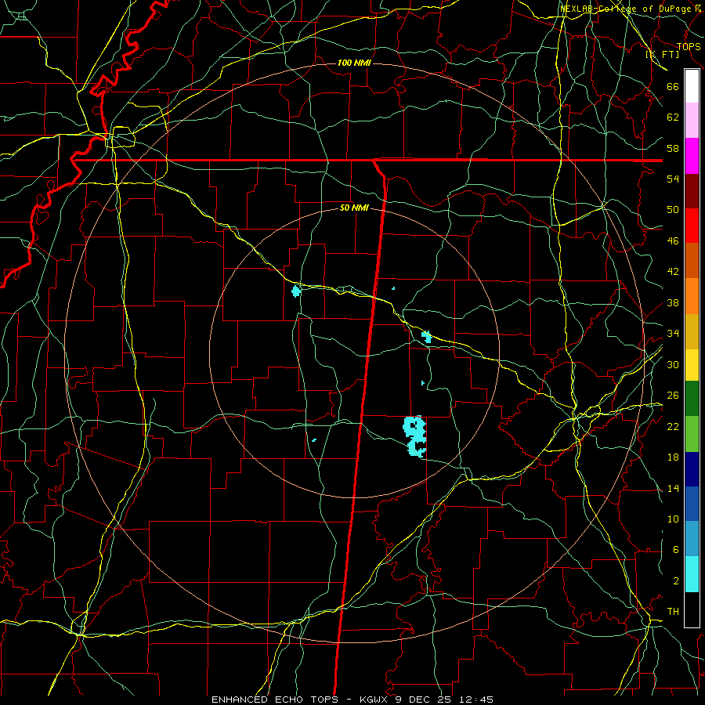This screenshot has height=705, width=705.
Task: Click the 'K FT' units label
Action: click(662, 54)
